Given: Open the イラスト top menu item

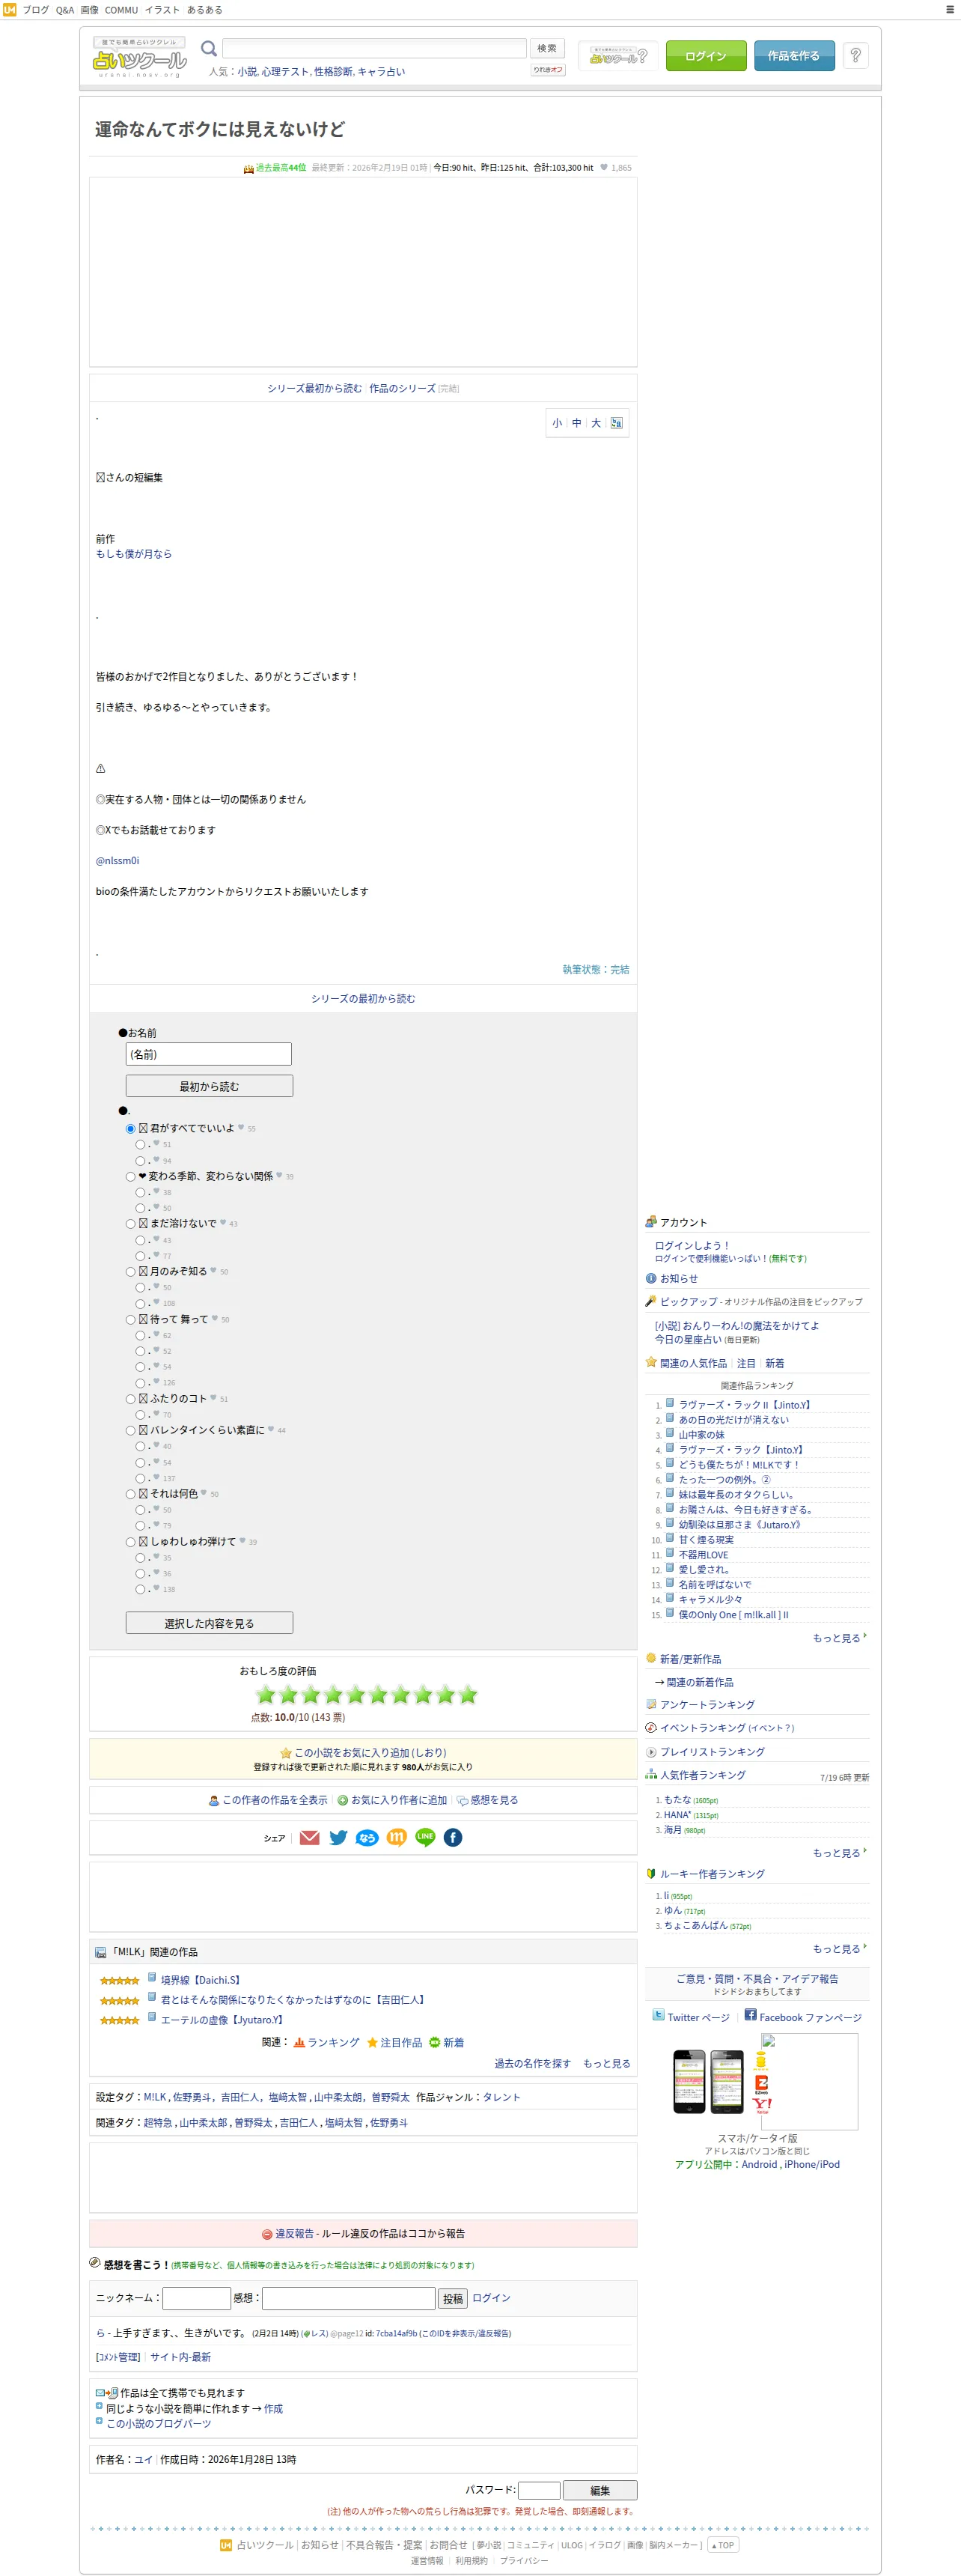Looking at the screenshot, I should [162, 10].
